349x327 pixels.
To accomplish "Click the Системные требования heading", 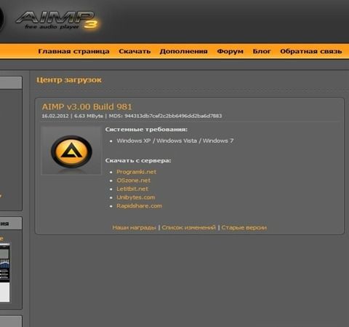I will [146, 130].
